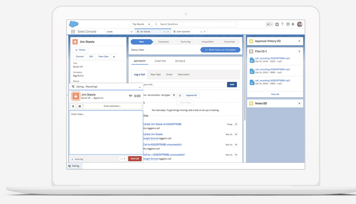The height and width of the screenshot is (204, 356).
Task: Select the Converted status stage
Action: [229, 42]
